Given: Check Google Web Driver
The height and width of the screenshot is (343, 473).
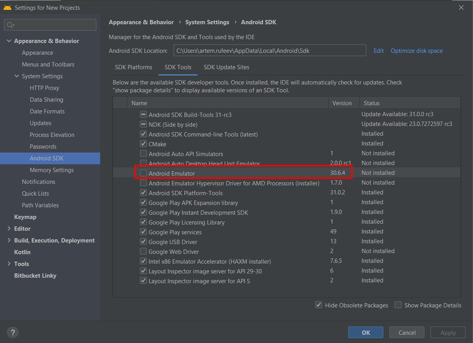Looking at the screenshot, I should (144, 251).
